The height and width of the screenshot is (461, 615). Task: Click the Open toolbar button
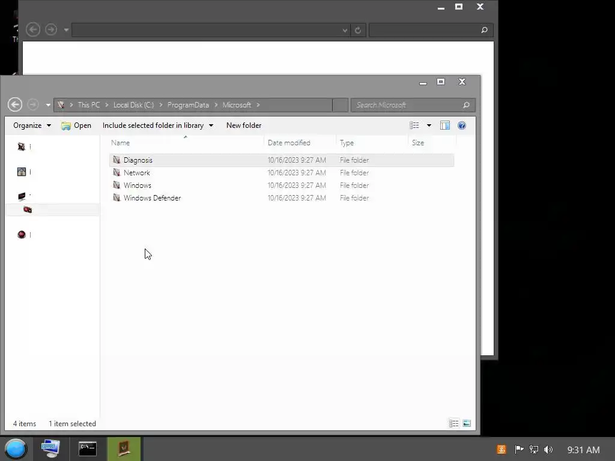coord(76,125)
